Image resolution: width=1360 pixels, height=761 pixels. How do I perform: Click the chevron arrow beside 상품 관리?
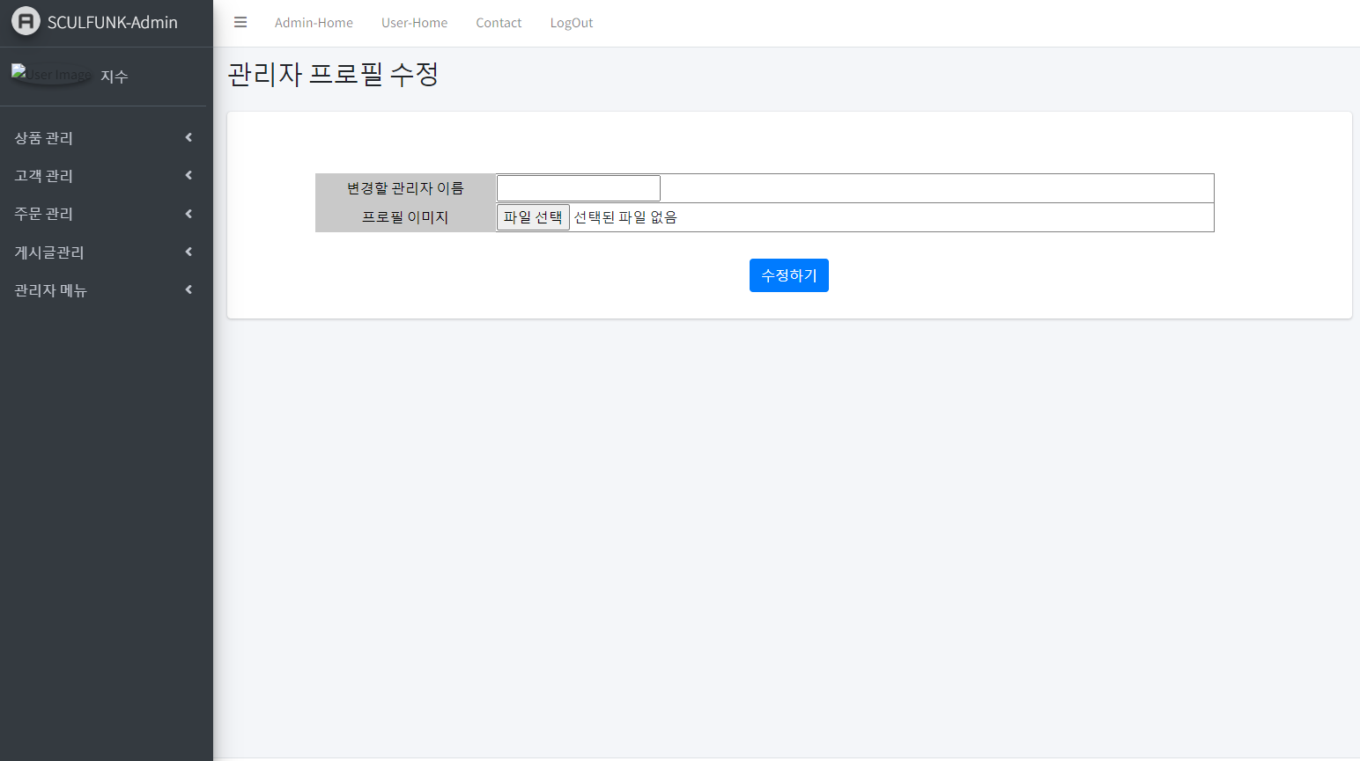(x=188, y=137)
